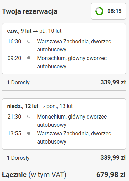
Task: Open the return trip card niedz., 12 lut
Action: pos(64,124)
